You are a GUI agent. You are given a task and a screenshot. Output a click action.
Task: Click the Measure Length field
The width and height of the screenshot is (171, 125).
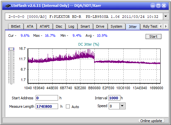tap(47, 106)
